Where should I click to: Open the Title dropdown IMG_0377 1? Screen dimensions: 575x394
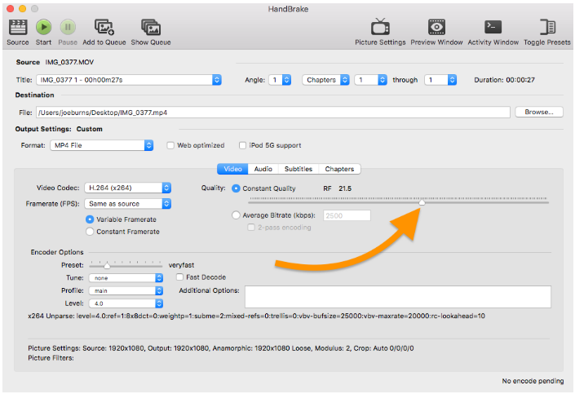coord(129,80)
